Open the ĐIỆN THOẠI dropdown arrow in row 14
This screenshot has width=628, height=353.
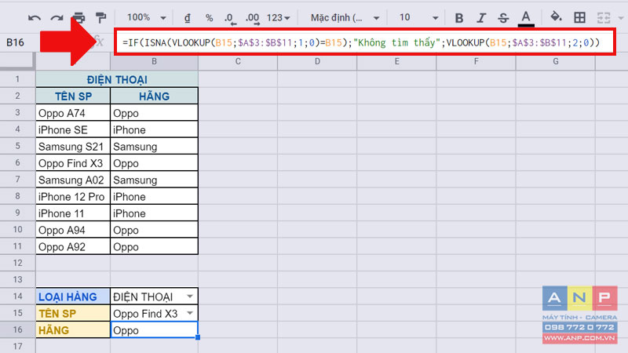(190, 297)
